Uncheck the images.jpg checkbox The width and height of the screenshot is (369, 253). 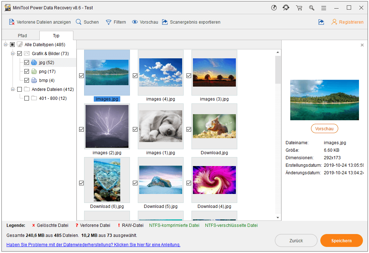point(82,76)
